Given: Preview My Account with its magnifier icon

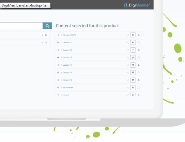Looking at the screenshot, I should click(139, 88).
